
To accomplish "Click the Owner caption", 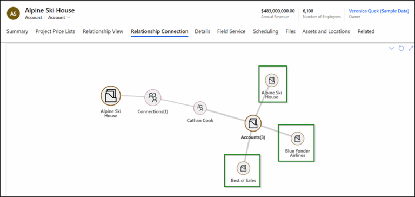I will pos(354,17).
